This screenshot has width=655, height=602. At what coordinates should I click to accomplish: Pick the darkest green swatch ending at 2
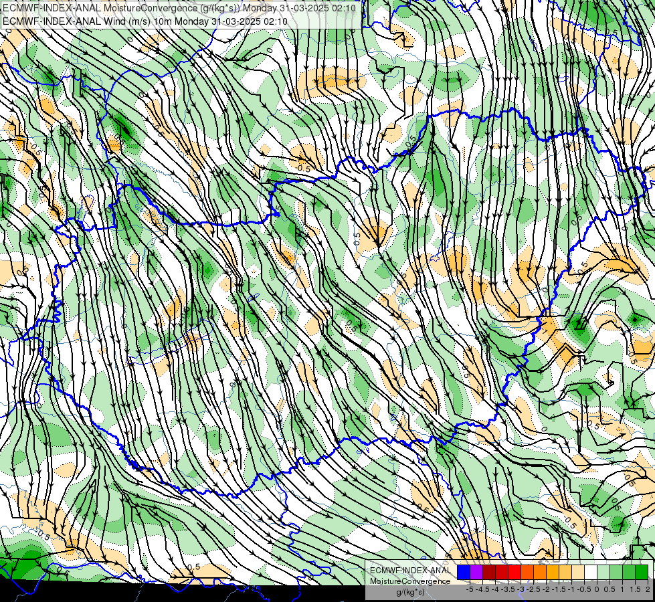point(641,573)
